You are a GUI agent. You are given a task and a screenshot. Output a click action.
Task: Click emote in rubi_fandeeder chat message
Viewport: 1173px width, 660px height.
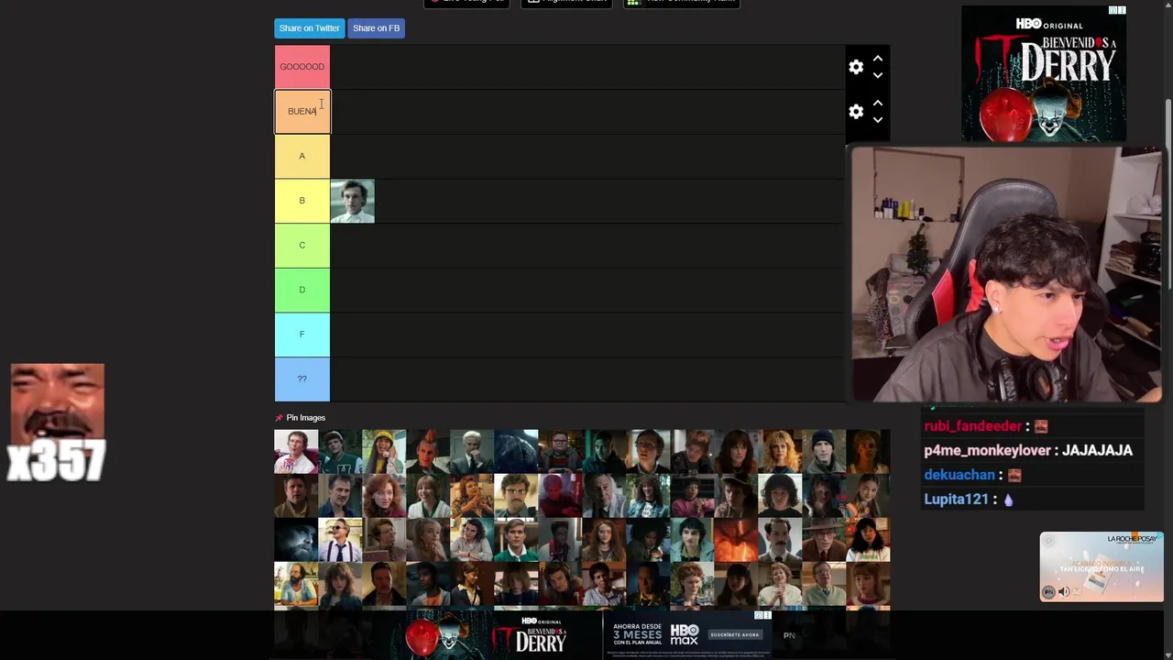click(x=1041, y=426)
